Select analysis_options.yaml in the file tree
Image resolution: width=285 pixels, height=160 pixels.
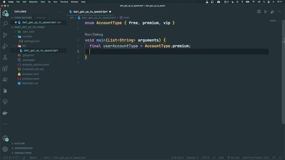pyautogui.click(x=36, y=64)
